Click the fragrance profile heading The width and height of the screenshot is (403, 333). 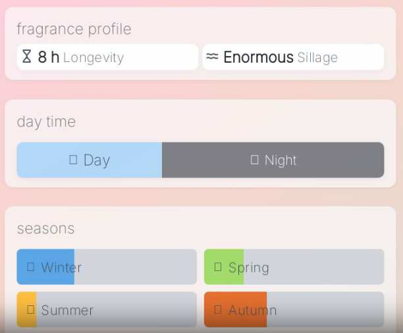[x=74, y=29]
